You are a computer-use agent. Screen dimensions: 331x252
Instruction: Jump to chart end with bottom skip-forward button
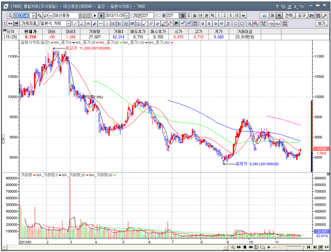(315, 247)
